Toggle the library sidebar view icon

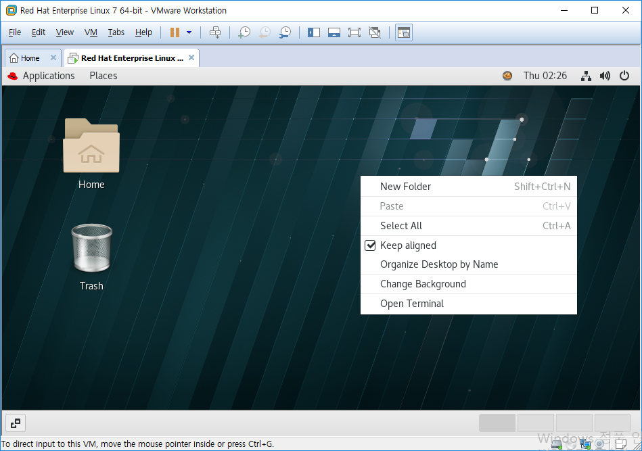point(314,32)
